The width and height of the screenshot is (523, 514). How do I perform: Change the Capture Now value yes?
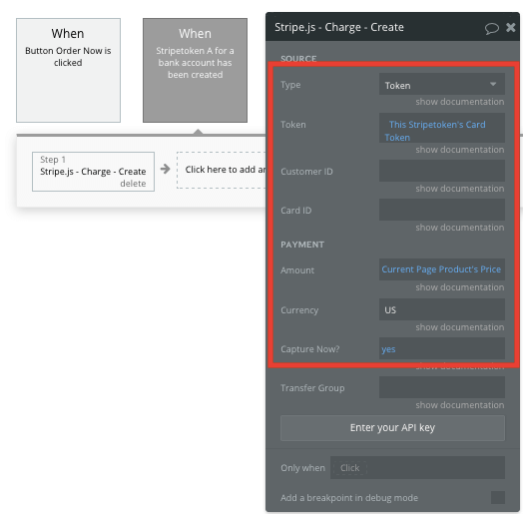pyautogui.click(x=441, y=348)
